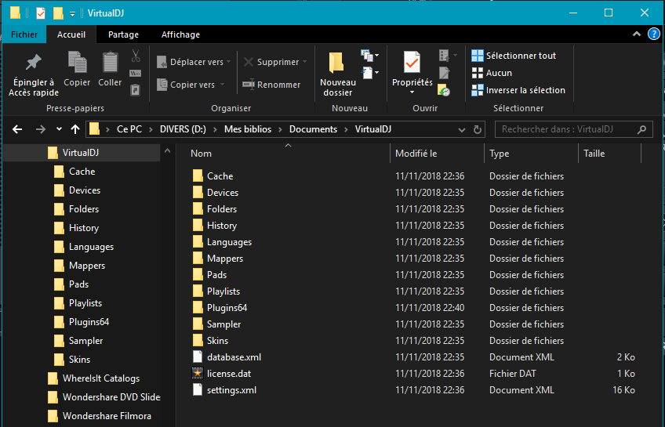Open the Accès rapide dropdown in the Nouveau group
This screenshot has width=665, height=427.
pyautogui.click(x=376, y=72)
